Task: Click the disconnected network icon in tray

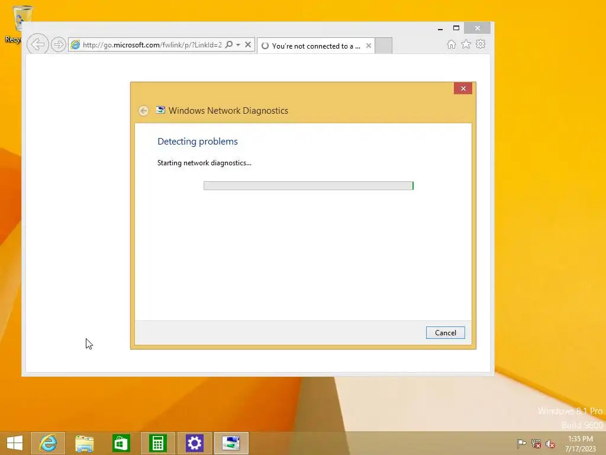Action: pos(536,443)
